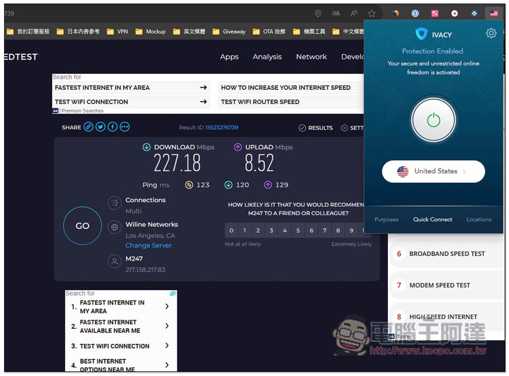Image resolution: width=509 pixels, height=376 pixels.
Task: Open the Apps menu on Speedtest
Action: [229, 57]
